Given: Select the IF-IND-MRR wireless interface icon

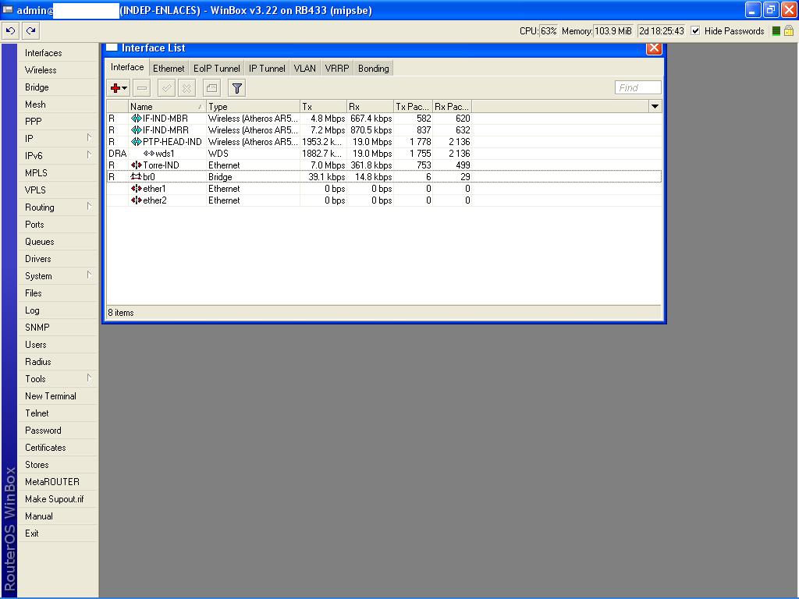Looking at the screenshot, I should [x=136, y=130].
